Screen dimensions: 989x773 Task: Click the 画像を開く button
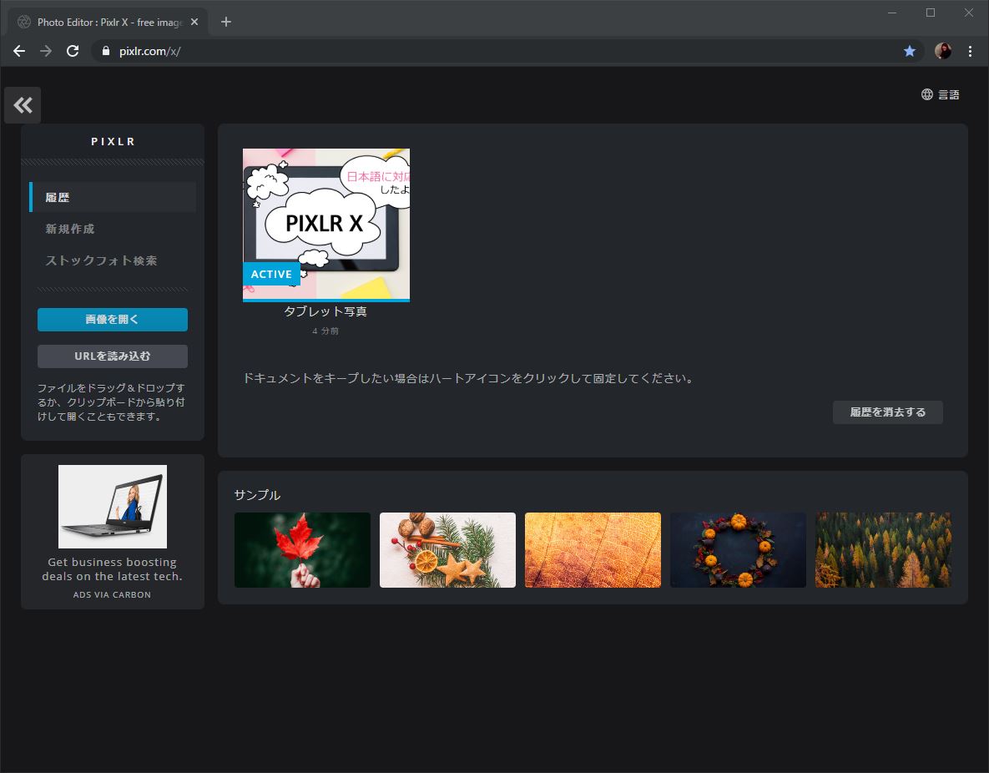[113, 319]
